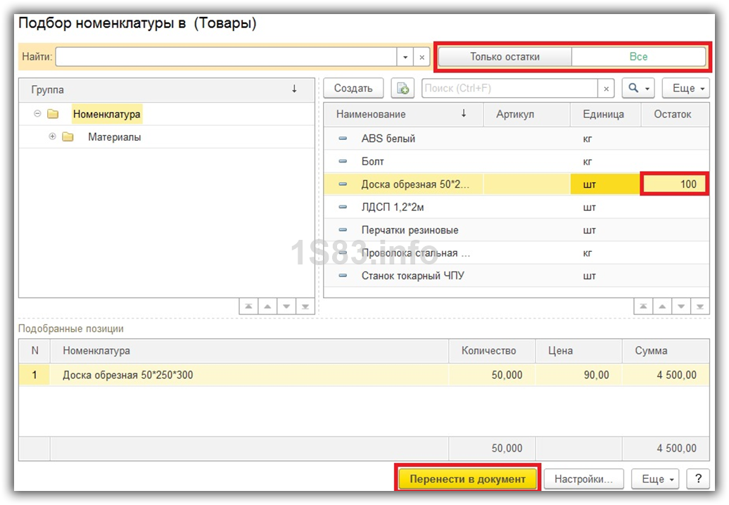Select the Станок токарный ЧПУ row
This screenshot has height=505, width=729.
pos(412,276)
